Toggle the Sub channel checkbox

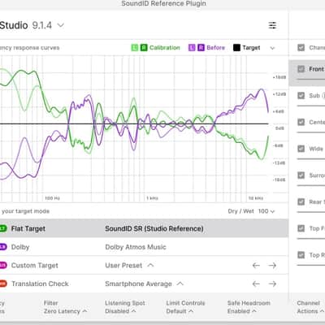click(x=301, y=96)
